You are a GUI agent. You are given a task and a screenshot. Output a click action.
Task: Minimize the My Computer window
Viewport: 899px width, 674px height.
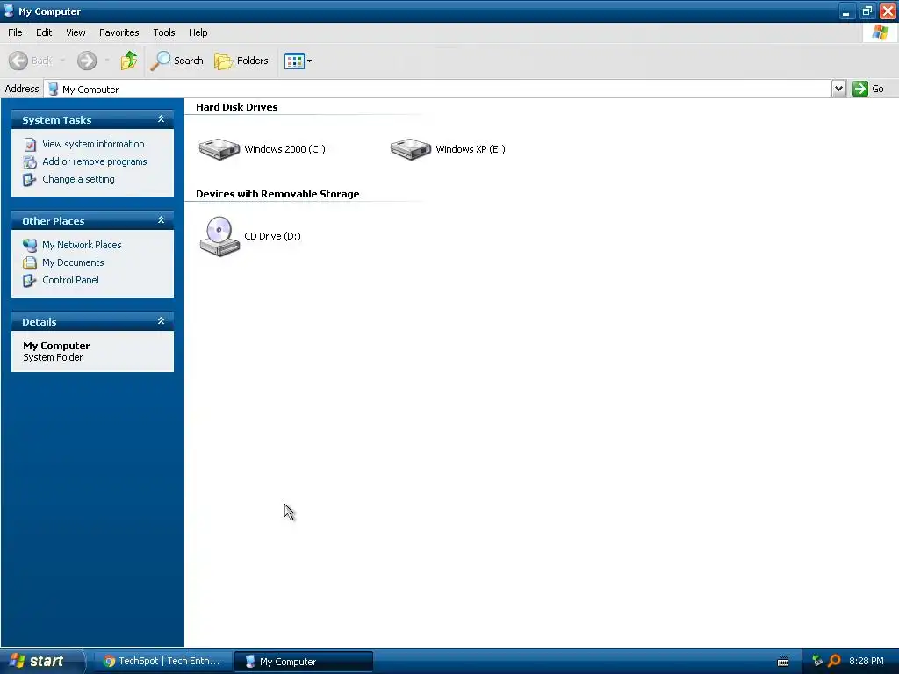[x=846, y=11]
